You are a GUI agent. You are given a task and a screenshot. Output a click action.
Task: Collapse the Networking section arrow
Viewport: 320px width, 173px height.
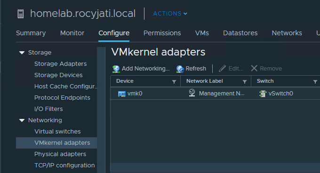tap(22, 120)
